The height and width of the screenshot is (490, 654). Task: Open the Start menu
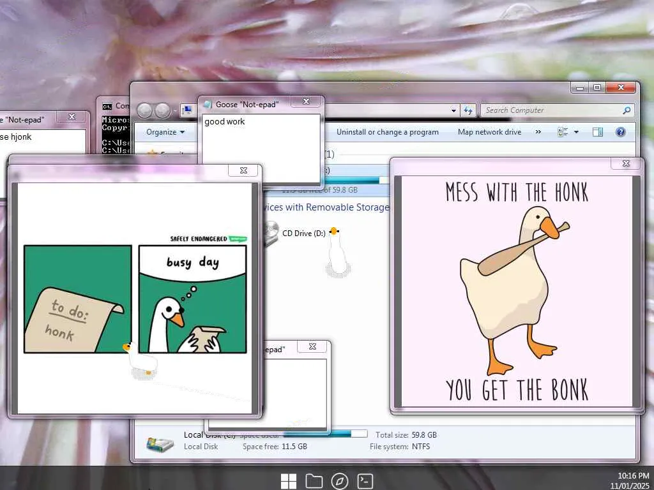pos(289,481)
